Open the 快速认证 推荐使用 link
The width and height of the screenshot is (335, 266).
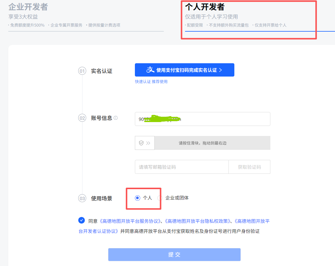151,82
